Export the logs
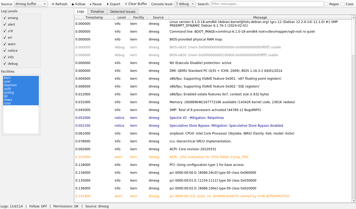 (113, 4)
